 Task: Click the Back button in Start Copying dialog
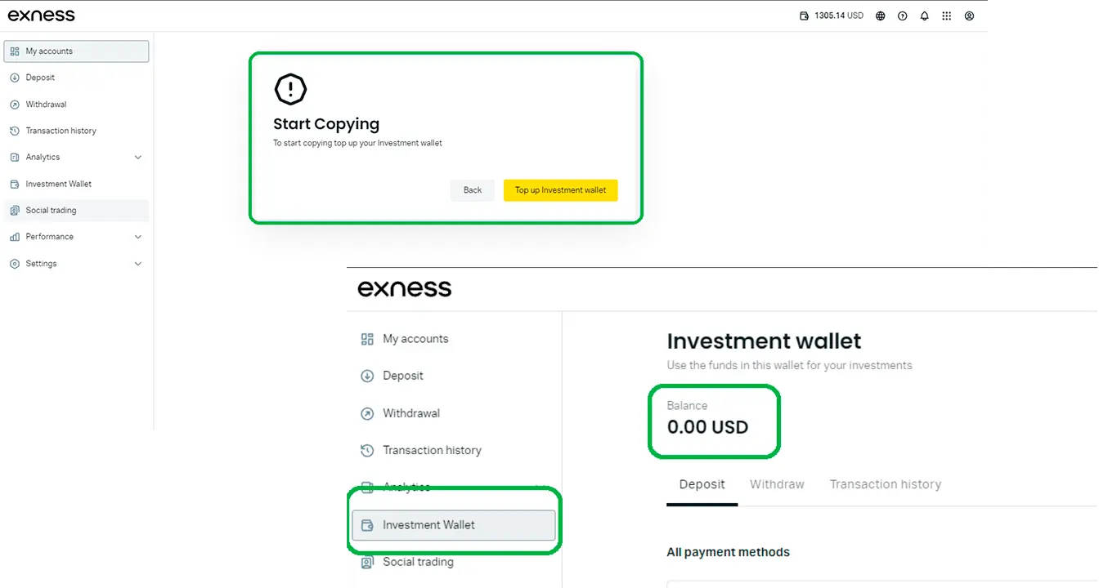[x=472, y=189]
